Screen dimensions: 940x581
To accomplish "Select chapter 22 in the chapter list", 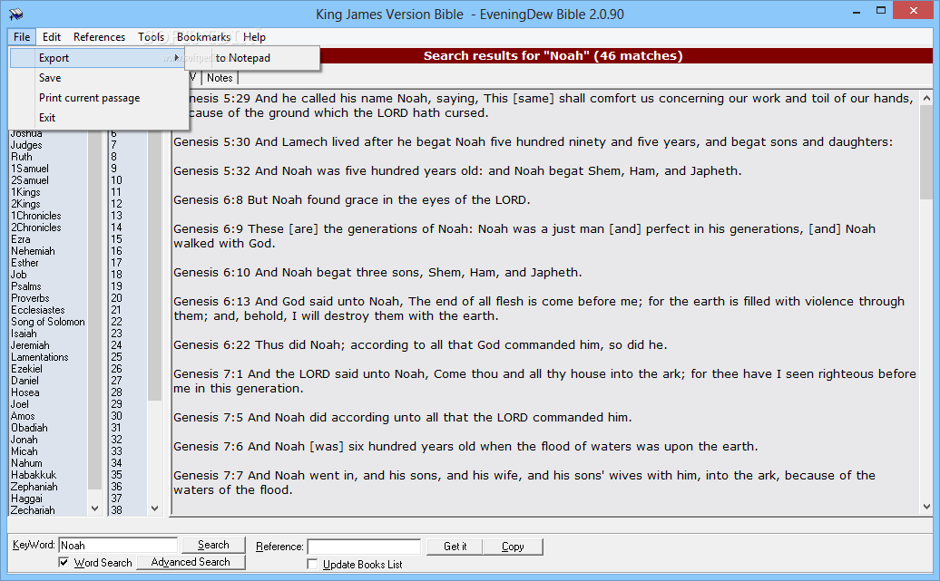I will pyautogui.click(x=116, y=322).
